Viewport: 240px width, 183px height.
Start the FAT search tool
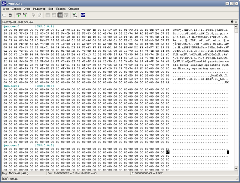(x=25, y=15)
